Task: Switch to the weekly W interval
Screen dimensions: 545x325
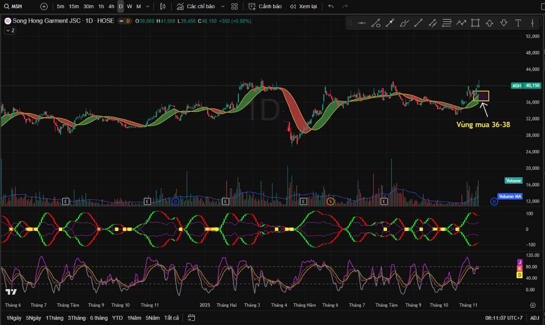Action: pyautogui.click(x=129, y=6)
